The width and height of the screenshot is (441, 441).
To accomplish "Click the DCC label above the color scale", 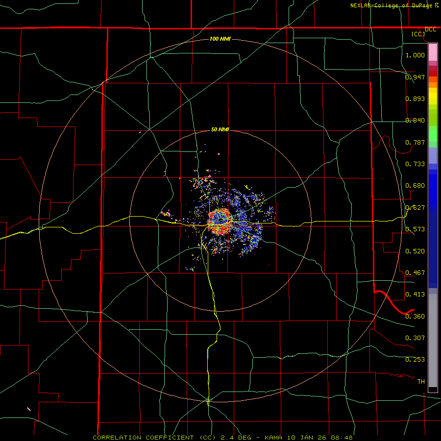I will click(x=430, y=29).
